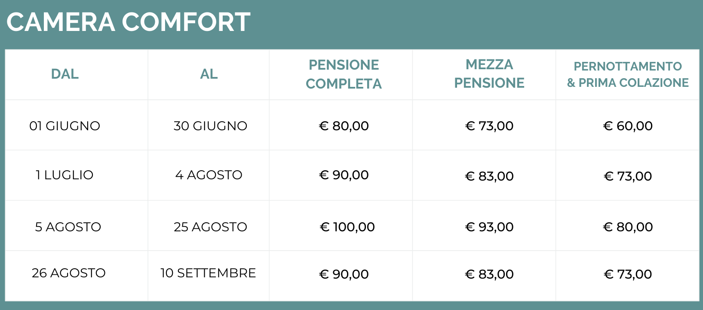Image resolution: width=703 pixels, height=310 pixels.
Task: Select the DAL column header
Action: pyautogui.click(x=65, y=74)
